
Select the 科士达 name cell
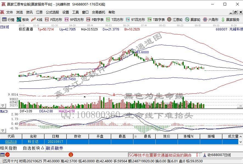pos(33,142)
